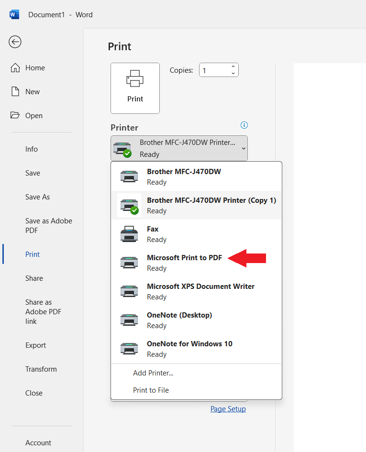Select Brother MFC-J470DW Printer (Copy 1)
Screen dimensions: 366x452
tap(196, 205)
